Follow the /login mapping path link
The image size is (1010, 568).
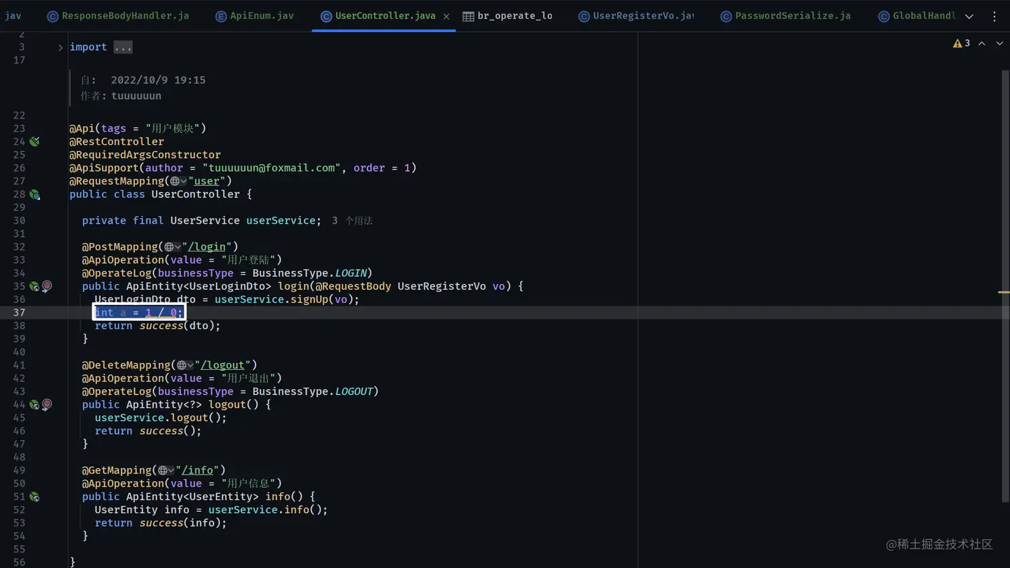tap(206, 247)
